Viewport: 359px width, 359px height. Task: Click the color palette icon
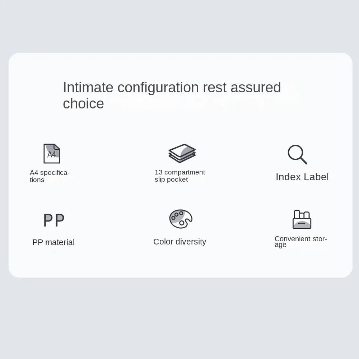click(181, 219)
